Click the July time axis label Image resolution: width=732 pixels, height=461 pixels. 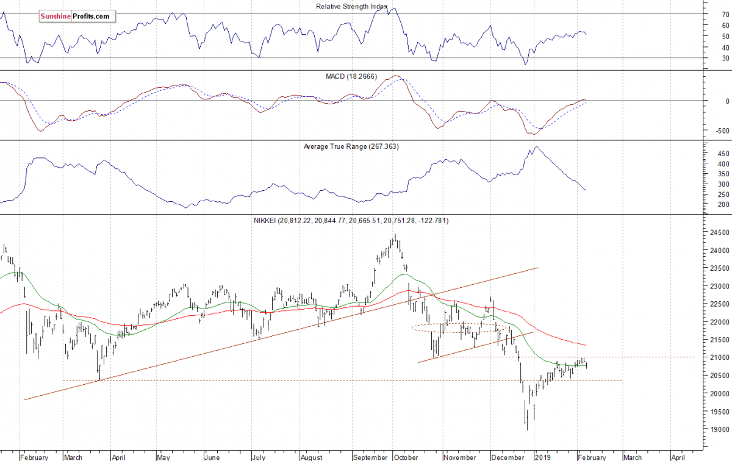(258, 456)
